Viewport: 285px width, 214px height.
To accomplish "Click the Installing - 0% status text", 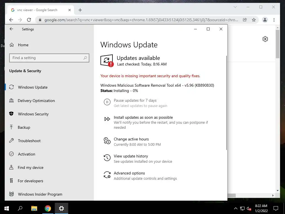I will pyautogui.click(x=126, y=91).
